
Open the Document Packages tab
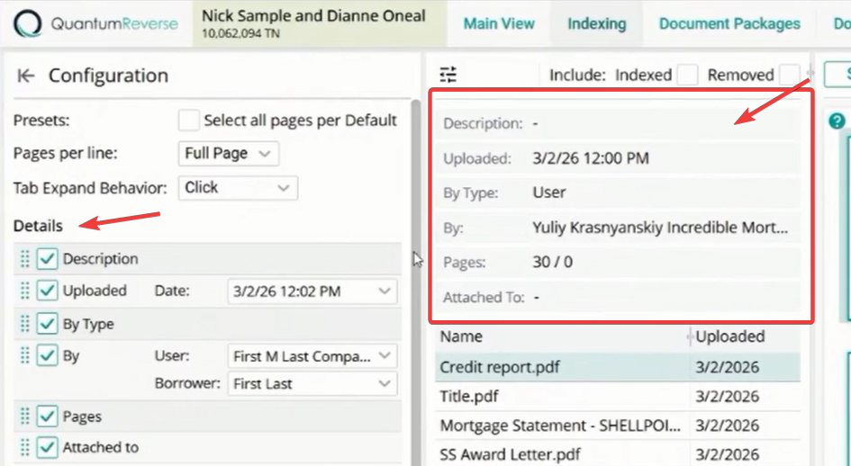pyautogui.click(x=729, y=24)
